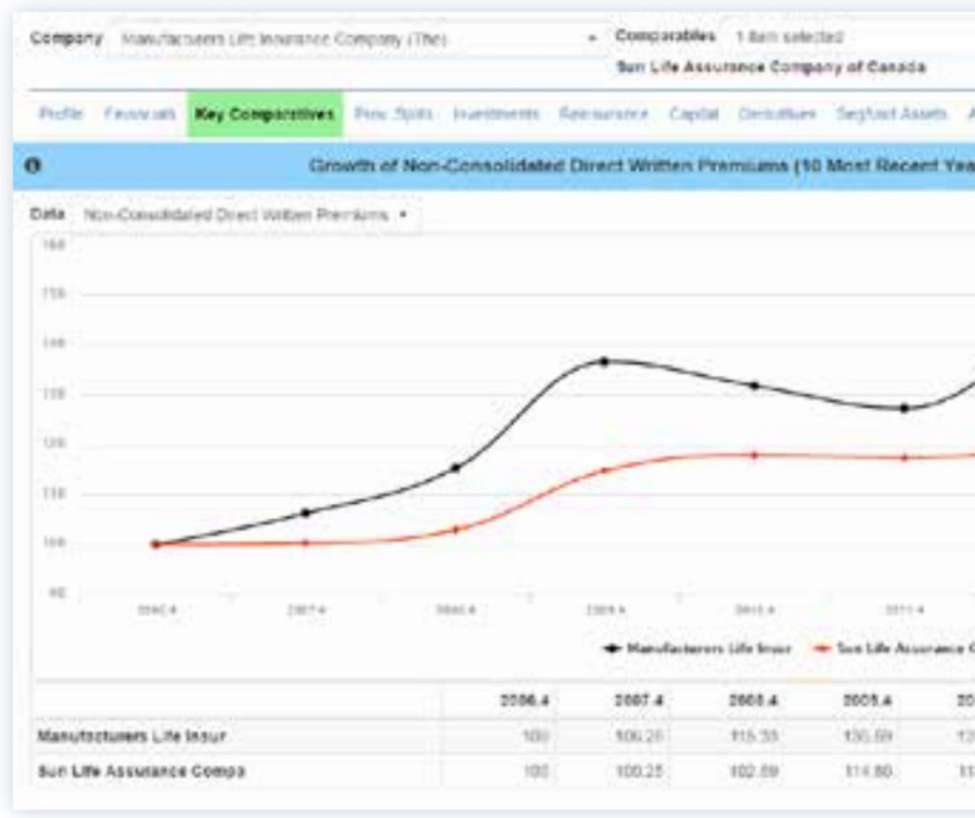Screen dimensions: 975x818
Task: Switch to the Profile tab
Action: [60, 114]
